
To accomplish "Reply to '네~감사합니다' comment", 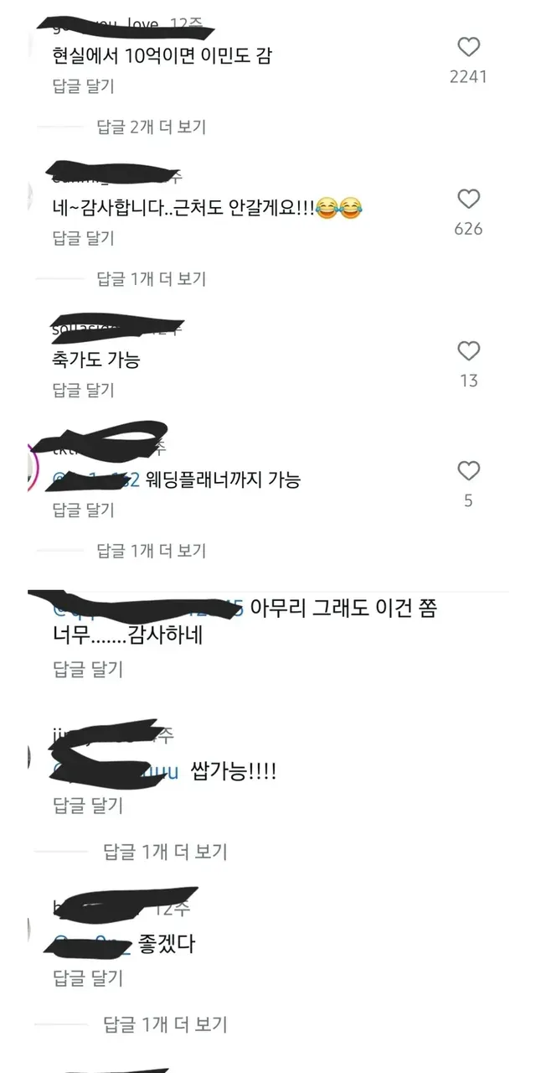I will pyautogui.click(x=83, y=238).
